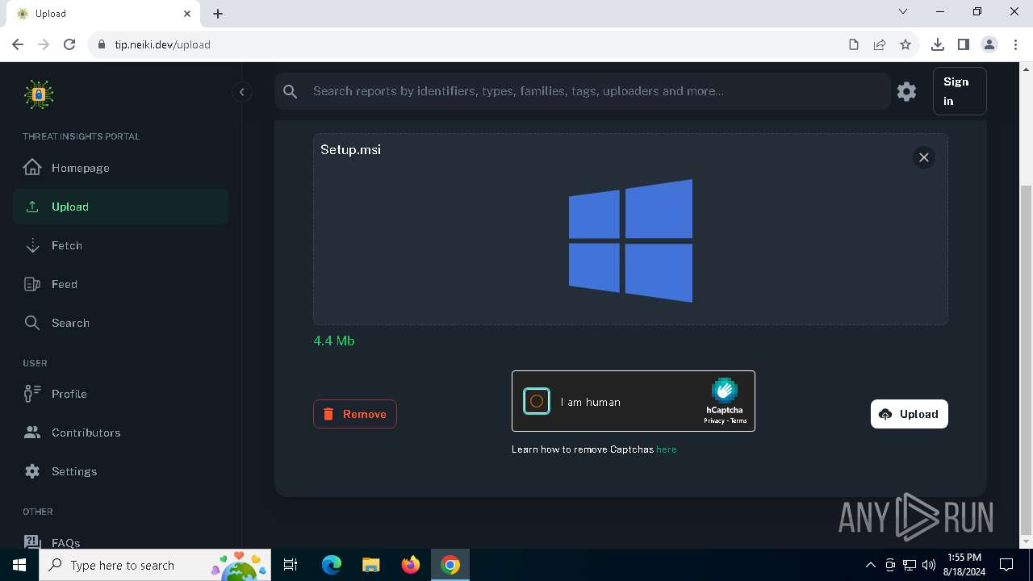Viewport: 1033px width, 581px height.
Task: Open Search in the sidebar
Action: (120, 323)
